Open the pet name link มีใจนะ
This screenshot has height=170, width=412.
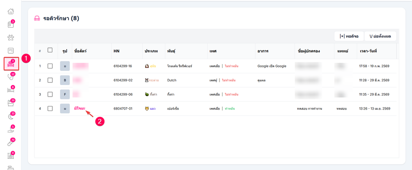(x=80, y=109)
